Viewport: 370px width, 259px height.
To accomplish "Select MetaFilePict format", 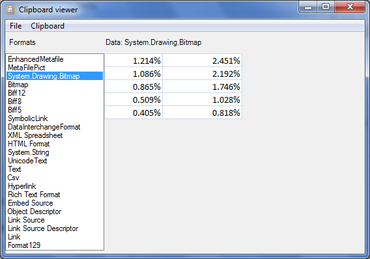I will click(55, 68).
